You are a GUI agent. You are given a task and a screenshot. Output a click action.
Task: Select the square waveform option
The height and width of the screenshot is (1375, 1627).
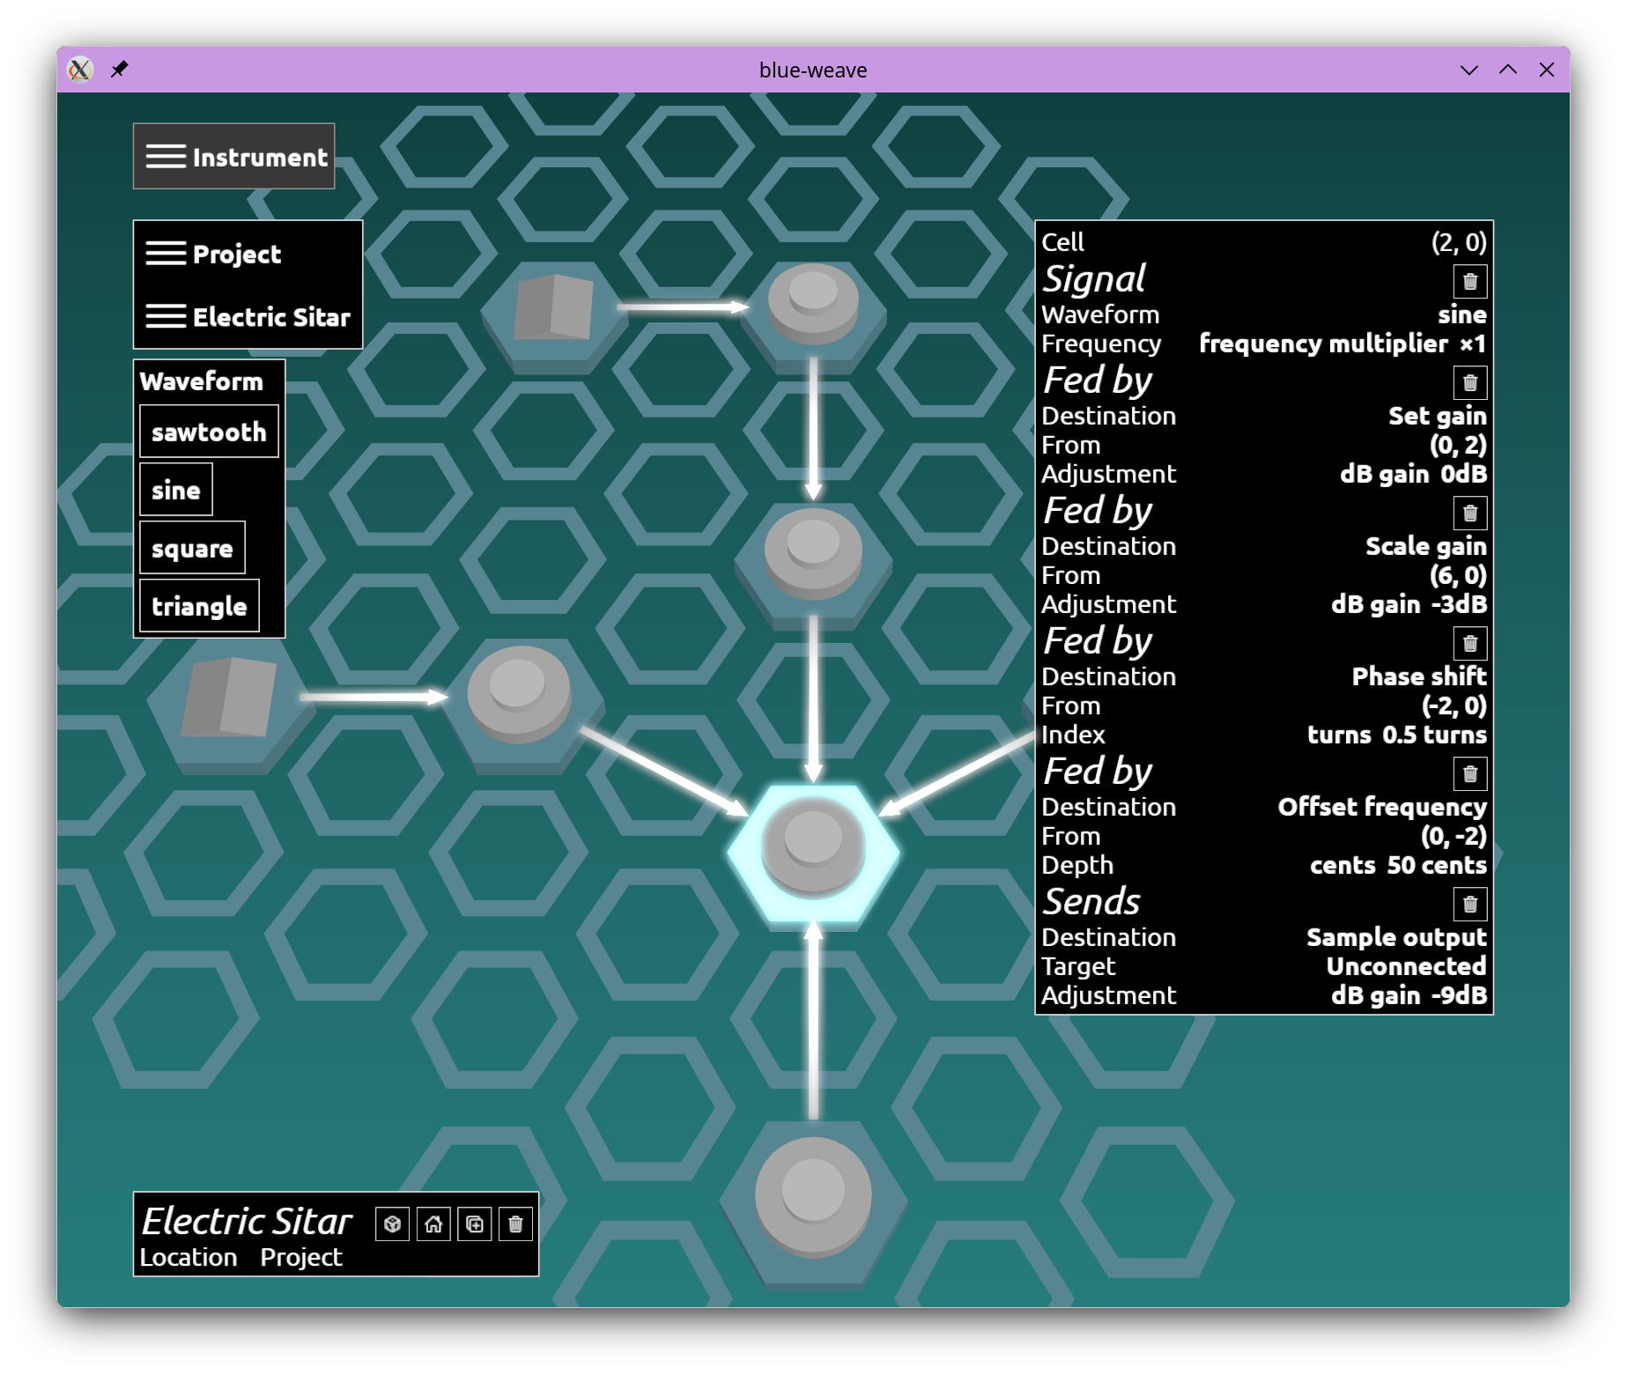tap(192, 548)
